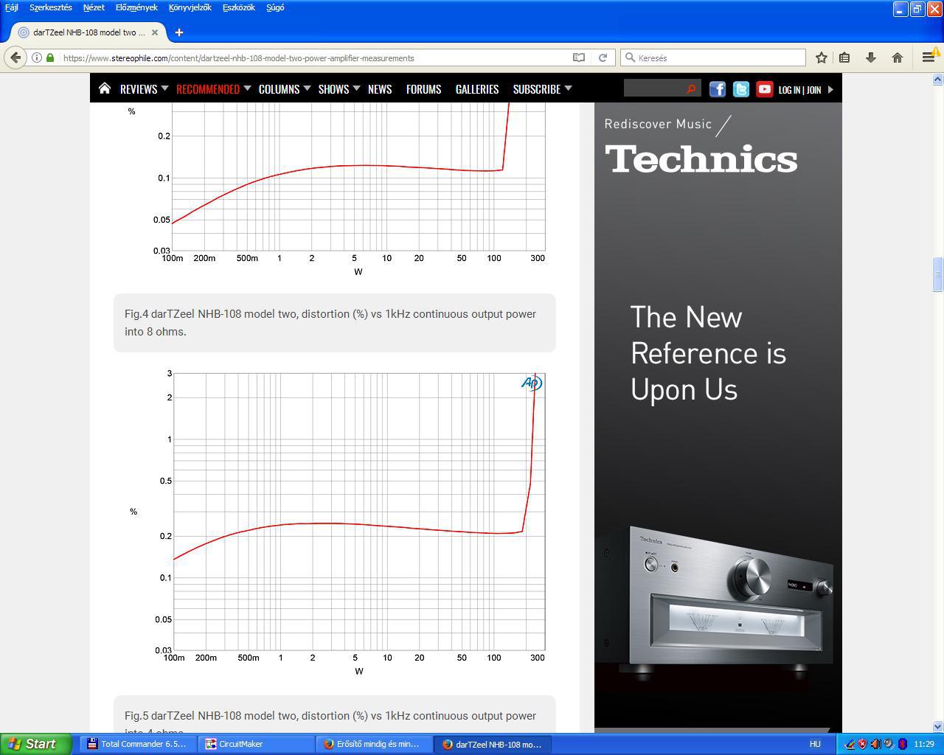Click the page scrollbar up arrow
Image resolution: width=944 pixels, height=755 pixels.
click(x=937, y=79)
